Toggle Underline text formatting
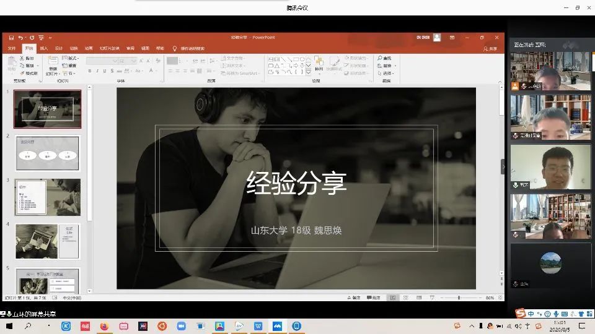Viewport: 595px width, 334px height. click(x=104, y=71)
